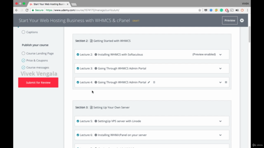Click the trash delete icon on Lecture 4
Screen dimensions: 264x148
(x=154, y=82)
